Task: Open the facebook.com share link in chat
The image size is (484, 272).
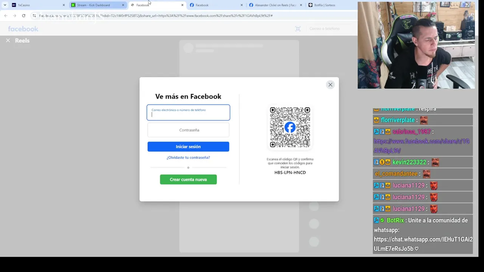Action: [x=422, y=146]
